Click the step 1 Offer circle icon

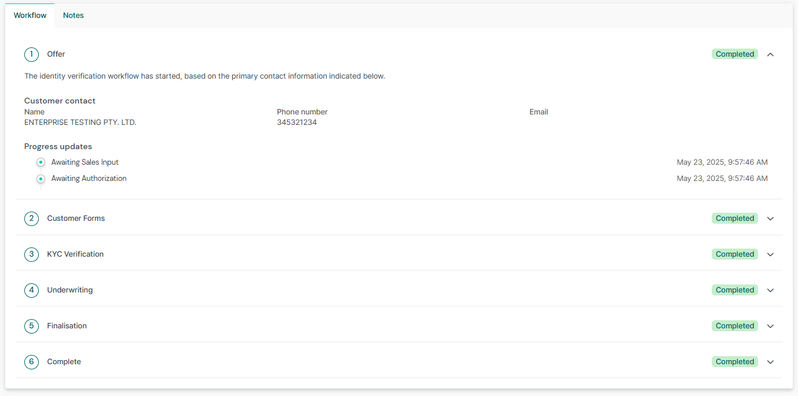pyautogui.click(x=31, y=54)
